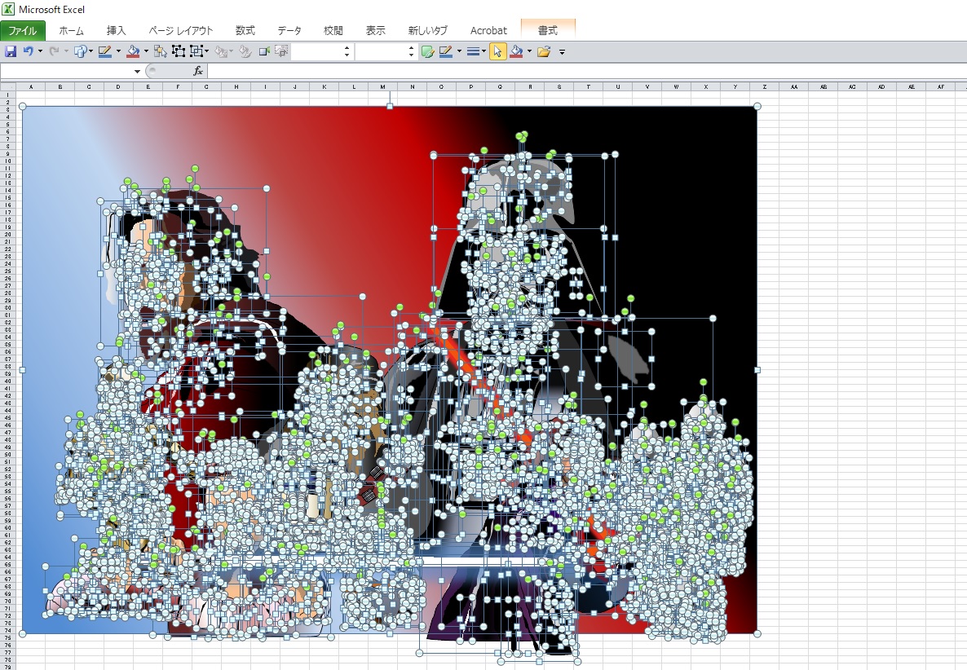This screenshot has height=670, width=967.
Task: Click the line weight icon
Action: coord(473,52)
